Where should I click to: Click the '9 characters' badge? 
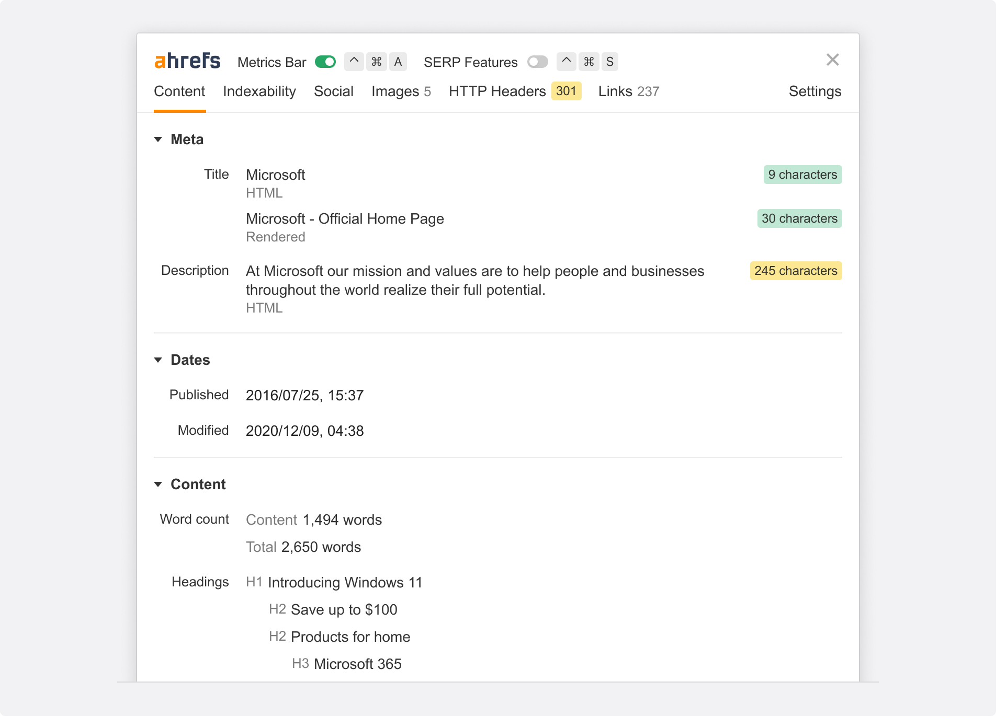(802, 175)
